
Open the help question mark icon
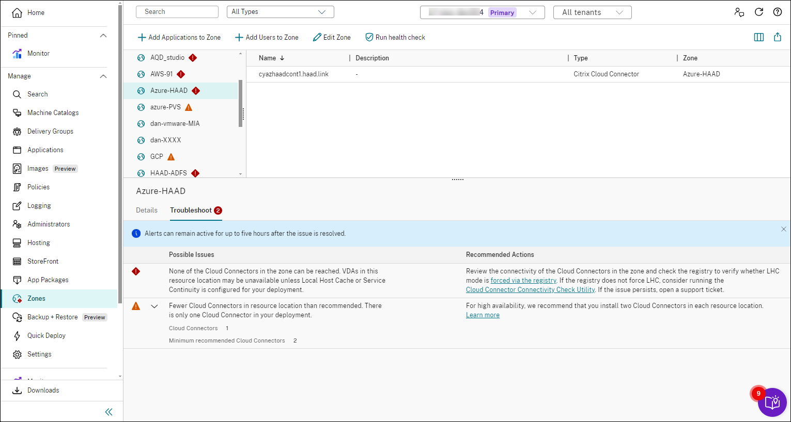777,12
